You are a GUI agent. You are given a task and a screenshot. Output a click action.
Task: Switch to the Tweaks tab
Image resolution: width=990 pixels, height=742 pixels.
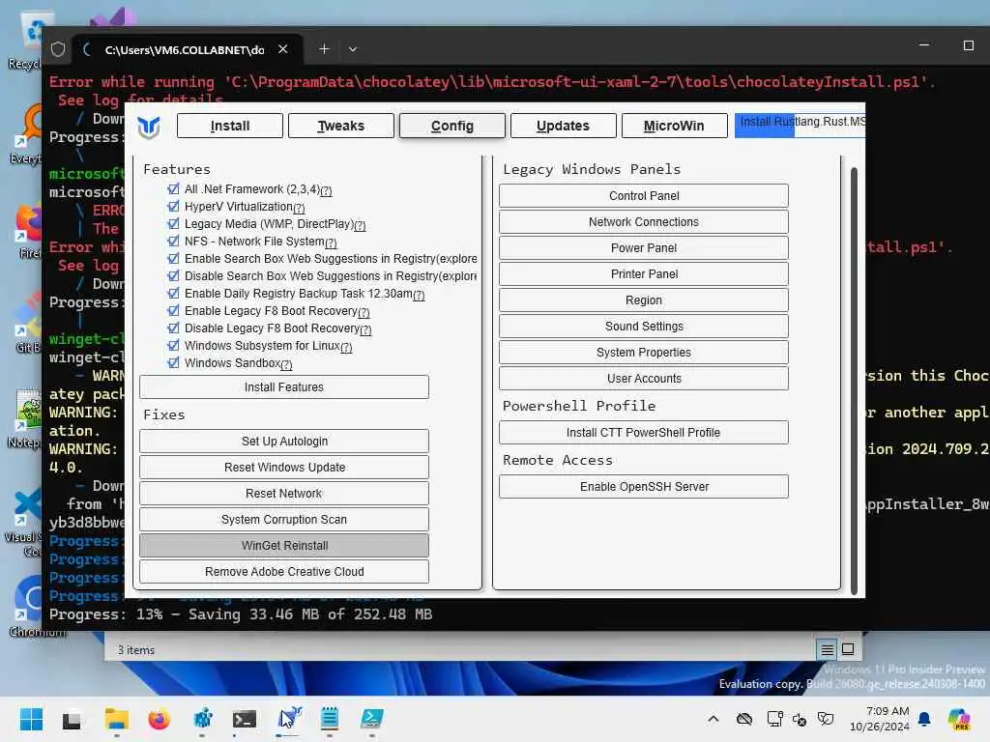pyautogui.click(x=341, y=126)
